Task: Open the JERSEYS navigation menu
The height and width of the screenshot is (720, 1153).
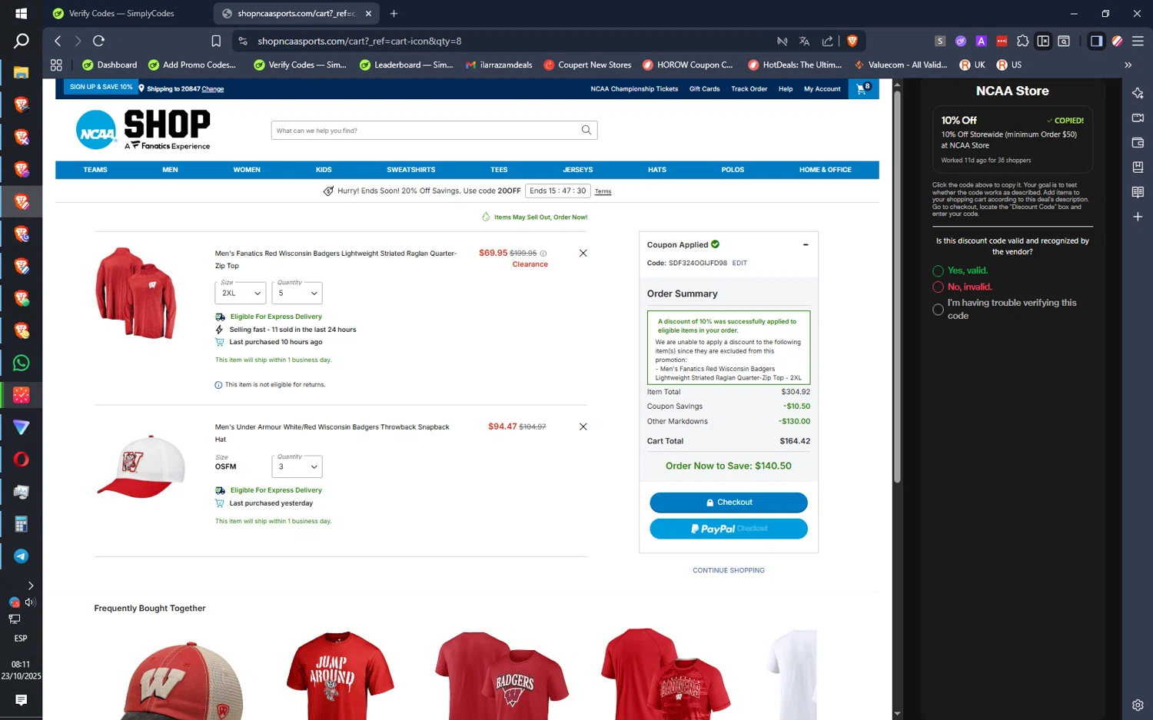Action: pyautogui.click(x=578, y=170)
